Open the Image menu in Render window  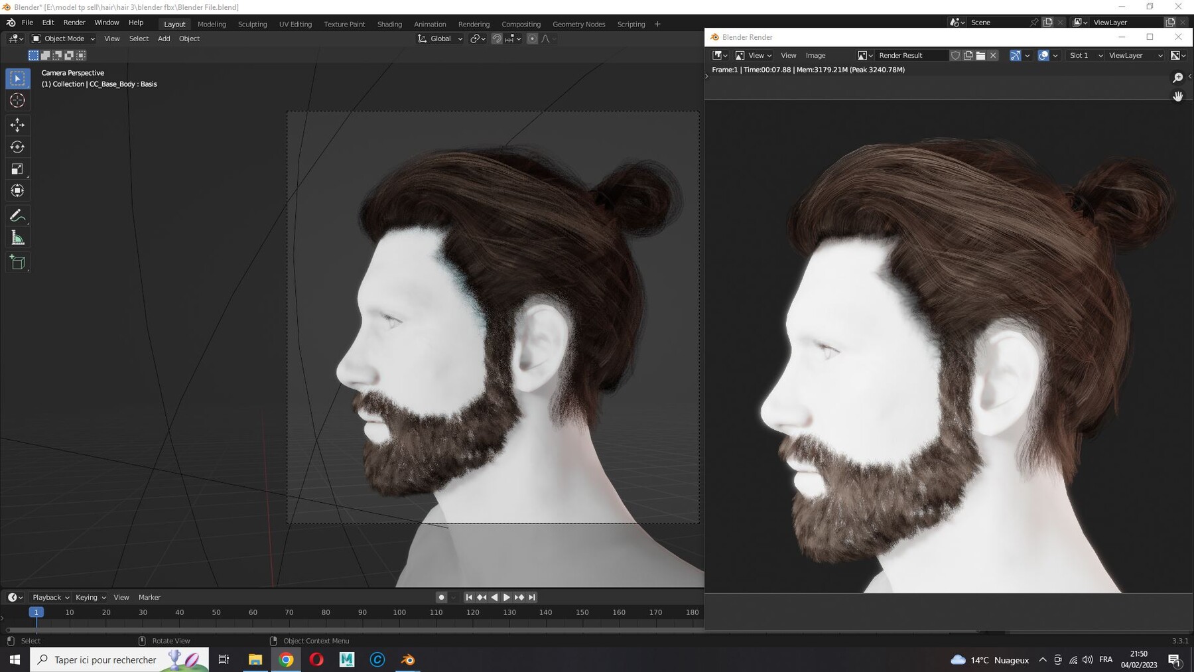(x=815, y=56)
